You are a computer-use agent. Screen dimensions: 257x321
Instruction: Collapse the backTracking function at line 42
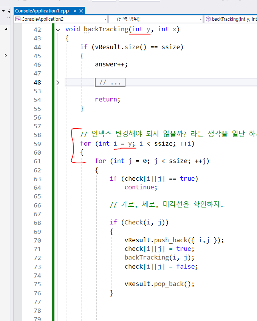click(x=58, y=30)
